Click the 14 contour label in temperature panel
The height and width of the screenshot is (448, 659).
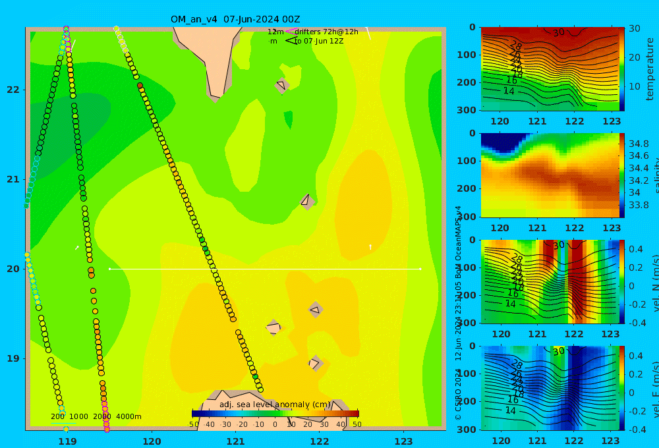click(509, 91)
